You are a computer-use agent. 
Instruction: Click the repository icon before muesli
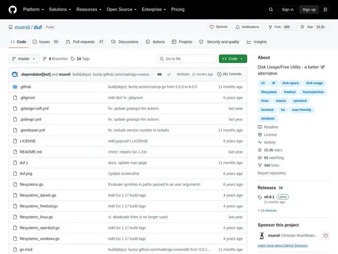(11, 27)
